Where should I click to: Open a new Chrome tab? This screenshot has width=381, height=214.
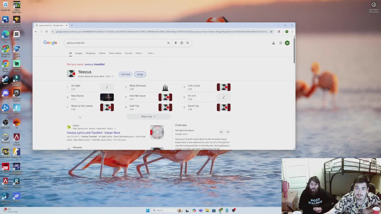(72, 25)
